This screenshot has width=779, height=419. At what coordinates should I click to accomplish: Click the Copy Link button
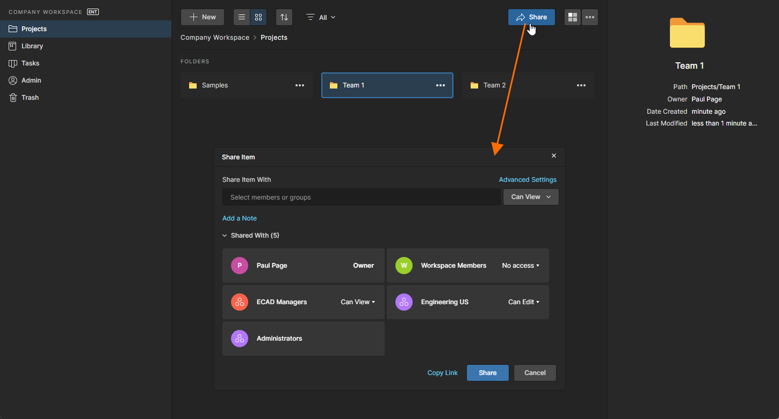[443, 373]
